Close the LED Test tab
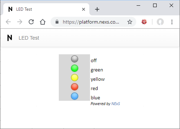Viewport: 180px width, 129px height. [84, 9]
